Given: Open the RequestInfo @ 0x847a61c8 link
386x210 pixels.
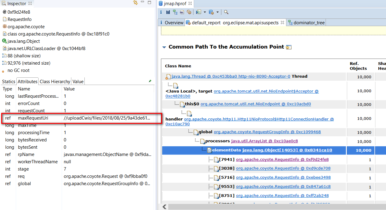Looking at the screenshot, I should point(283,187).
